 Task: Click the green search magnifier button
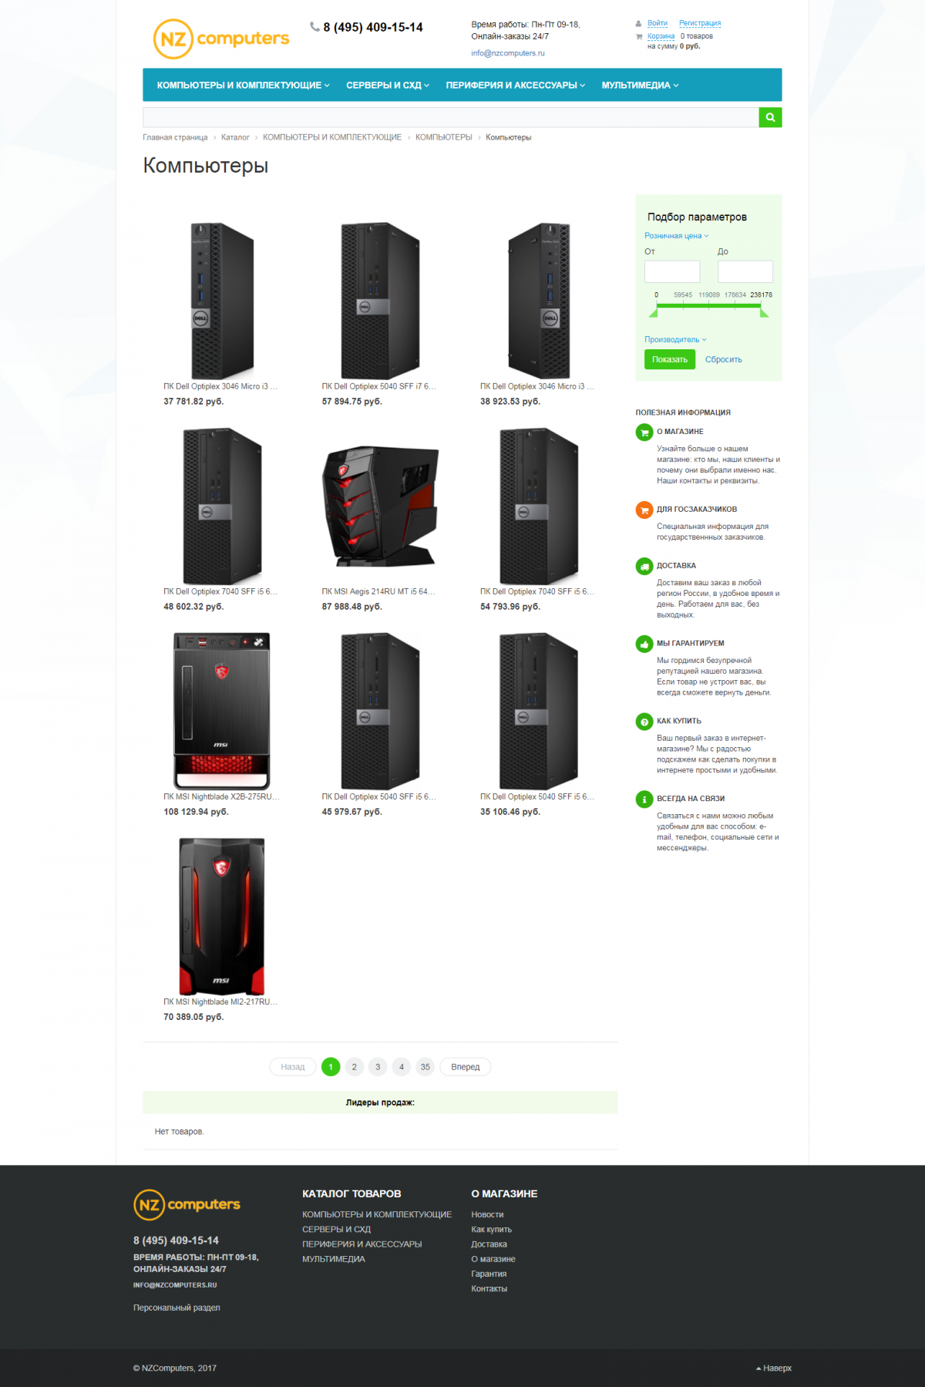770,117
